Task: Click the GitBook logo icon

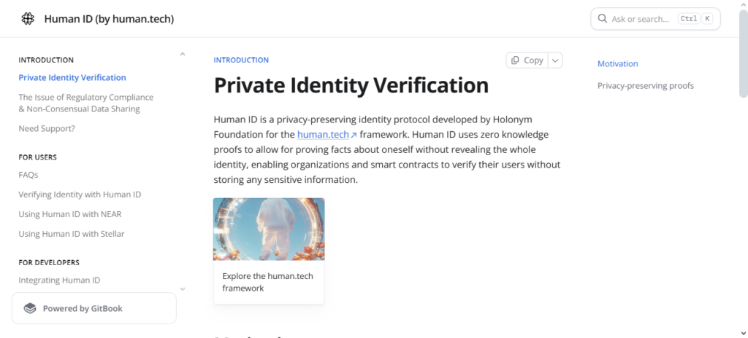Action: tap(30, 308)
